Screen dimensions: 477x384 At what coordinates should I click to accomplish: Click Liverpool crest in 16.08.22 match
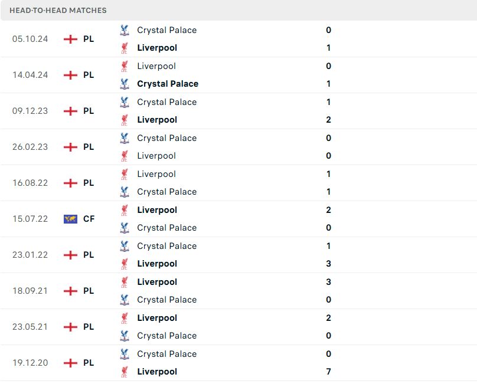(x=125, y=174)
